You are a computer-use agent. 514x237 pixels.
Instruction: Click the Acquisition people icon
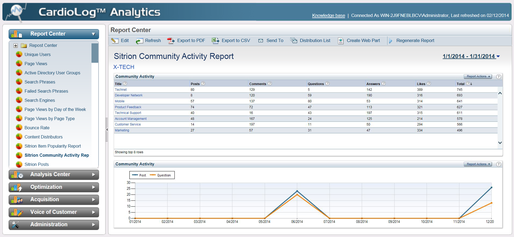coord(17,200)
